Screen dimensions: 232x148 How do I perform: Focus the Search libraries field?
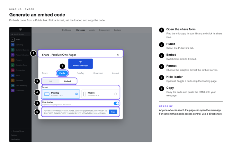pos(20,34)
